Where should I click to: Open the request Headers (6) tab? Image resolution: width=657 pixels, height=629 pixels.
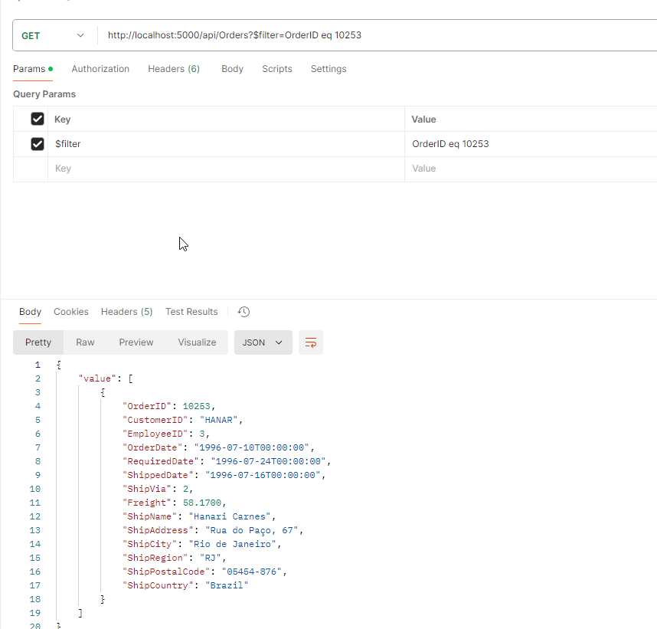coord(174,69)
